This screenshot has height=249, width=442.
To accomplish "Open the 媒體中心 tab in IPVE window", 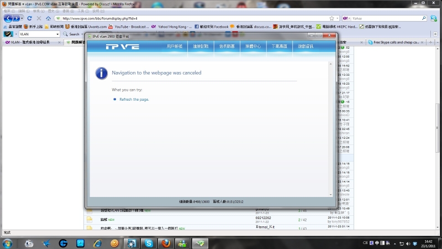I will click(253, 46).
